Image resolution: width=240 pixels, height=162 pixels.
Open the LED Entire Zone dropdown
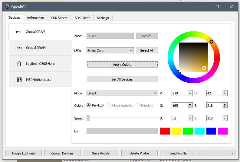tap(110, 50)
